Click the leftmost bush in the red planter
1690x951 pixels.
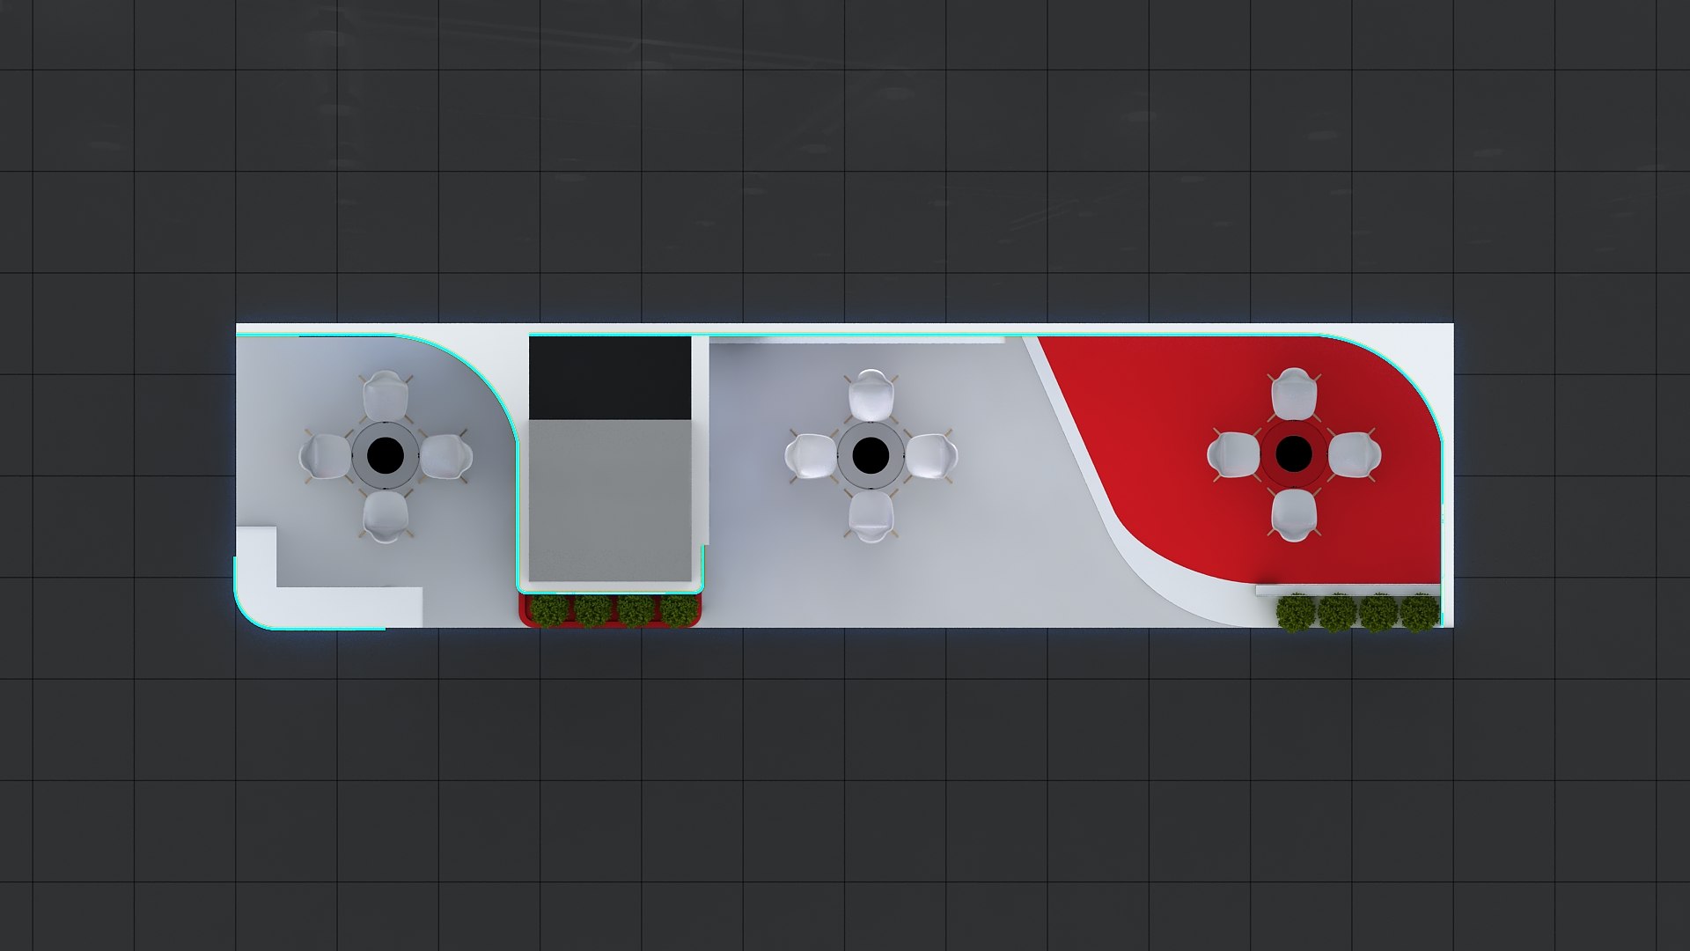click(x=550, y=610)
